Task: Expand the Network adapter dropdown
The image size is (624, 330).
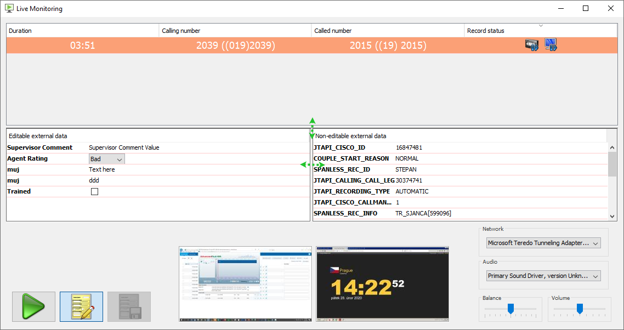Action: click(543, 243)
